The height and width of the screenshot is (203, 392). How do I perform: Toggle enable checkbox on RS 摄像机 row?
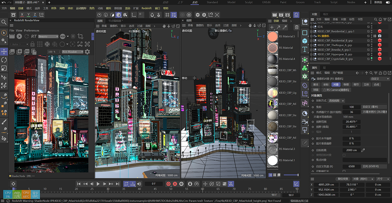[368, 36]
